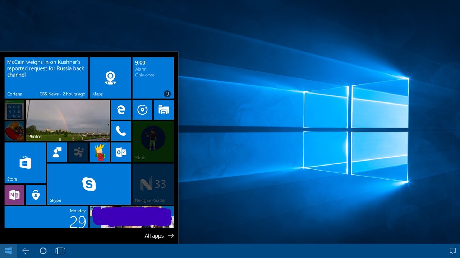Open the File Explorer tile
The height and width of the screenshot is (258, 460).
[x=164, y=110]
